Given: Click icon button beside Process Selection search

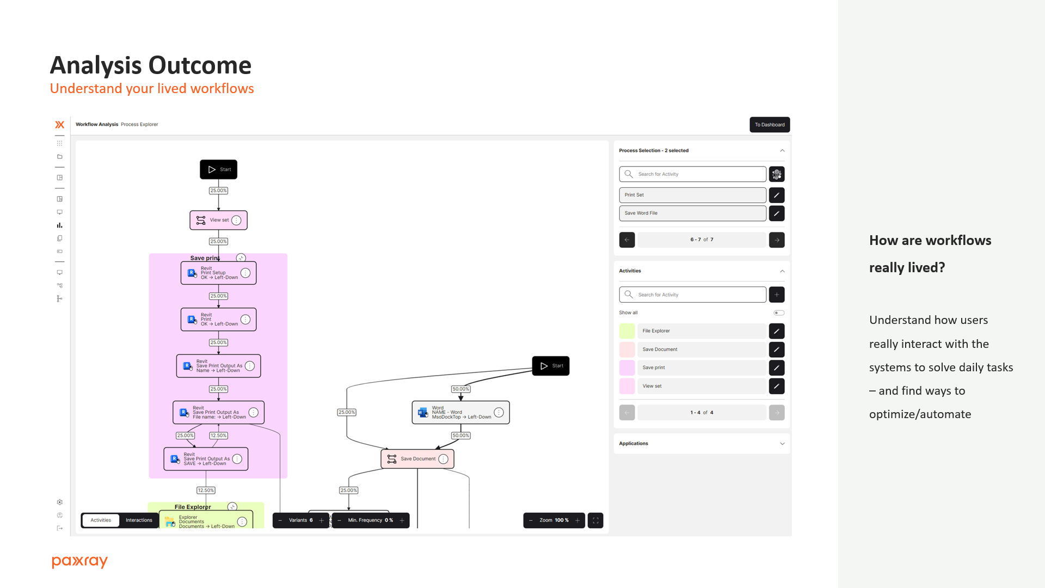Looking at the screenshot, I should coord(777,174).
